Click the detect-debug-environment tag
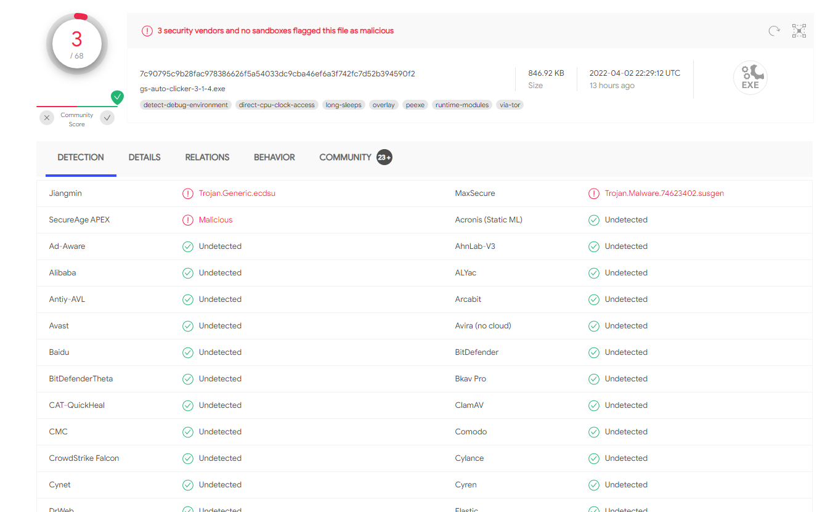The height and width of the screenshot is (512, 825). coord(185,105)
